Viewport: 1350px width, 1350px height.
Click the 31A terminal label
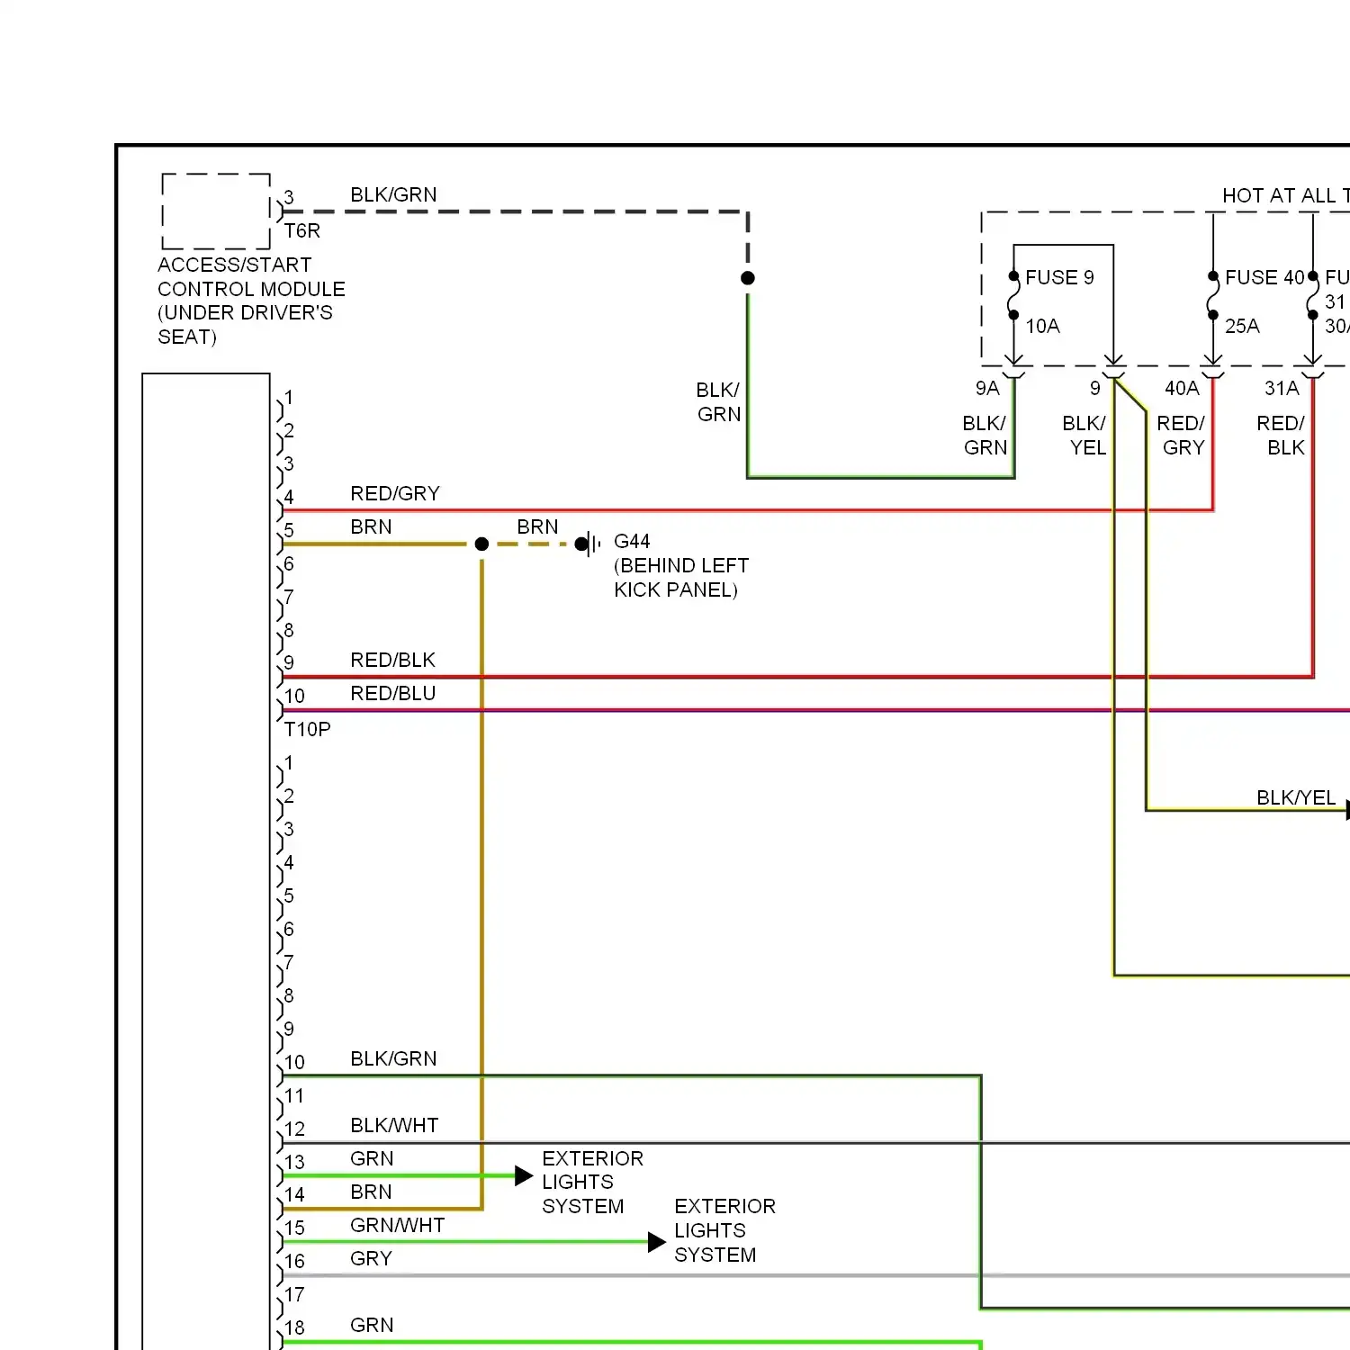coord(1282,388)
